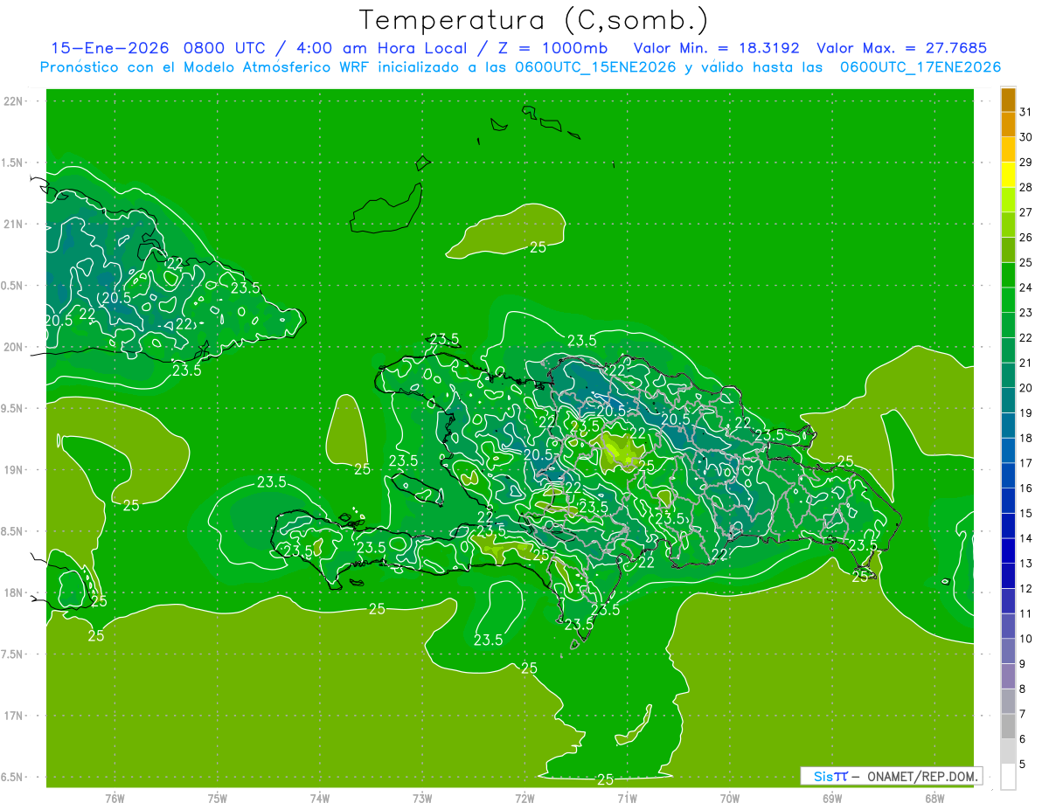Click the '69W' longitude axis label
Image resolution: width=1049 pixels, height=810 pixels.
(832, 798)
